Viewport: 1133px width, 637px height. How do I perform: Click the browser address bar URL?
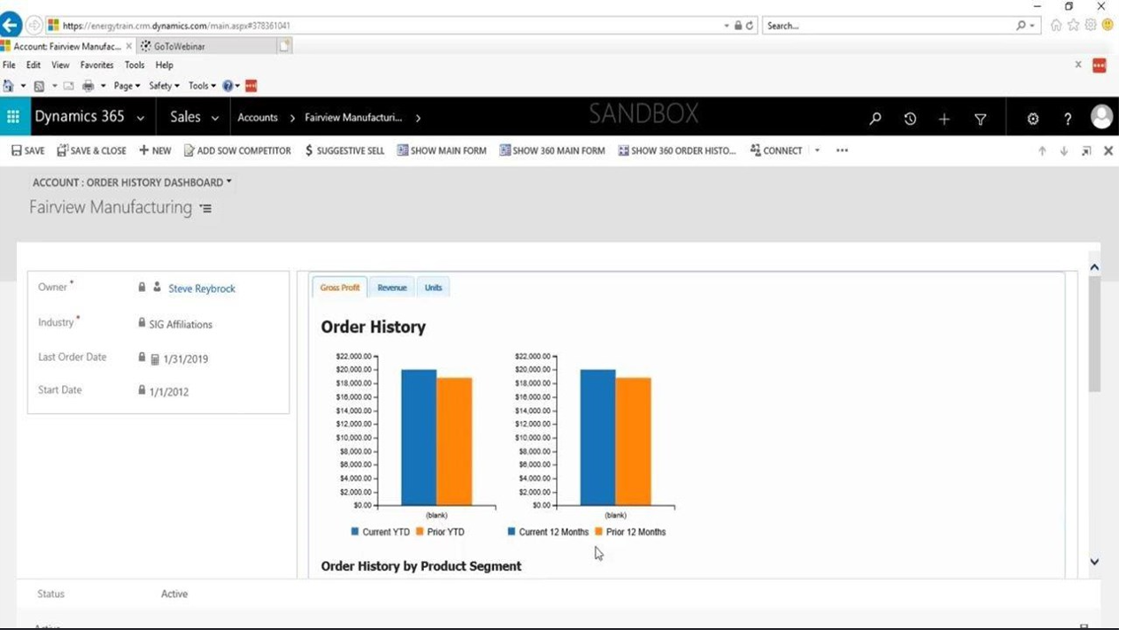click(x=177, y=26)
